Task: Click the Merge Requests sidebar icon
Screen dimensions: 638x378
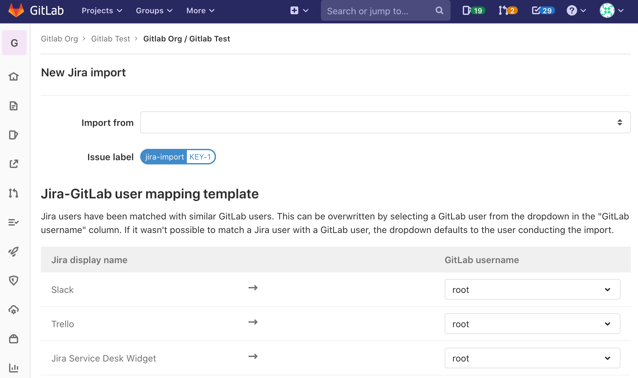Action: [x=14, y=193]
